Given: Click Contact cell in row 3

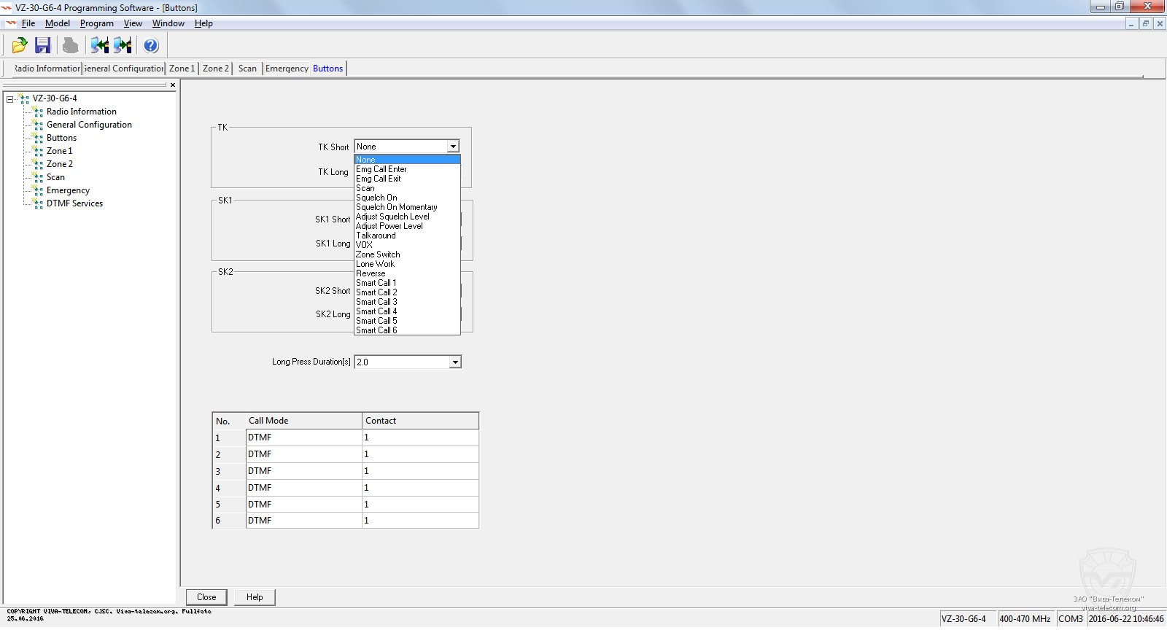Looking at the screenshot, I should (420, 471).
